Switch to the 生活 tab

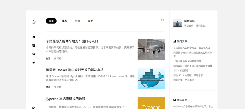click(77, 21)
